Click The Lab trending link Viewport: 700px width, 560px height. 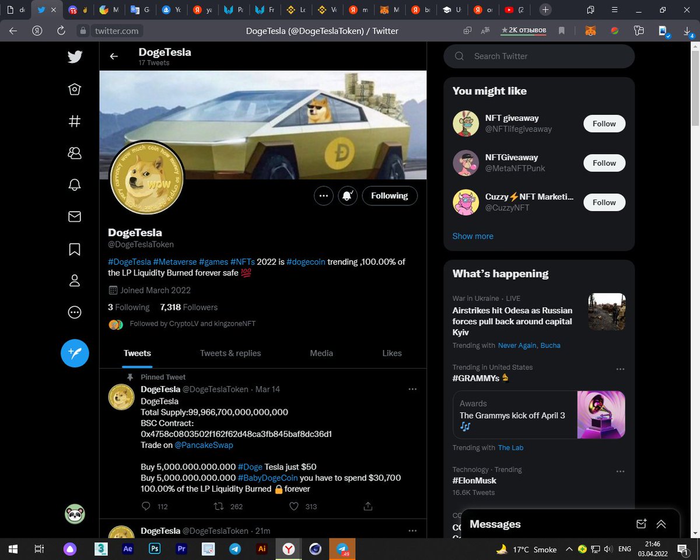510,448
